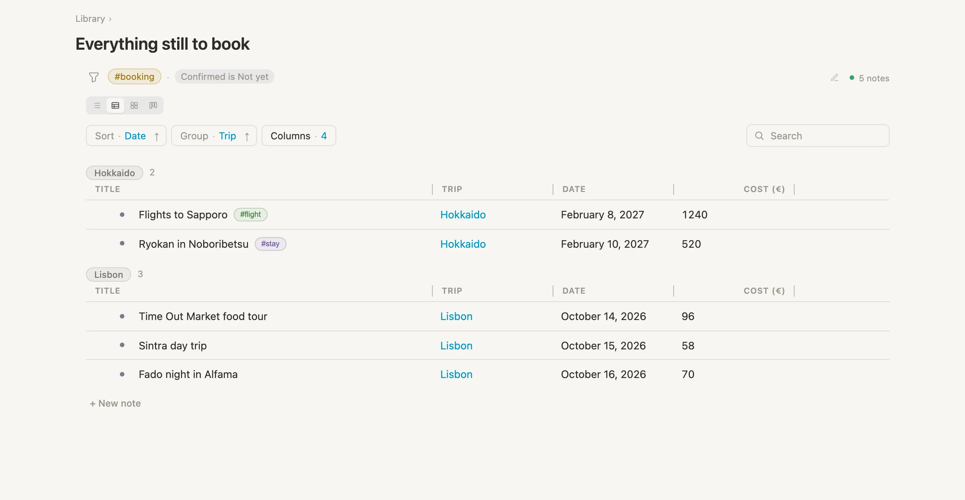
Task: Open the Ryokan in Noboribetsu note
Action: (x=194, y=244)
